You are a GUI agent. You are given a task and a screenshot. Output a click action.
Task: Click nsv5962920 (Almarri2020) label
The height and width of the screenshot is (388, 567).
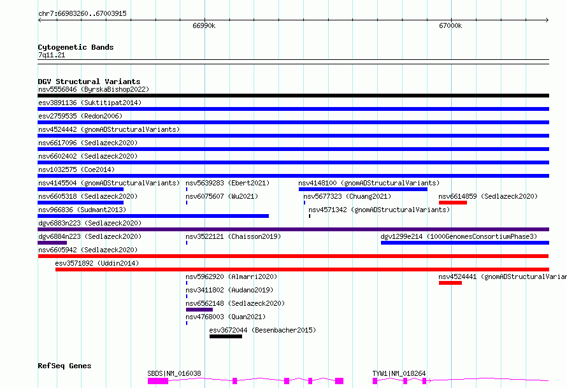[231, 277]
